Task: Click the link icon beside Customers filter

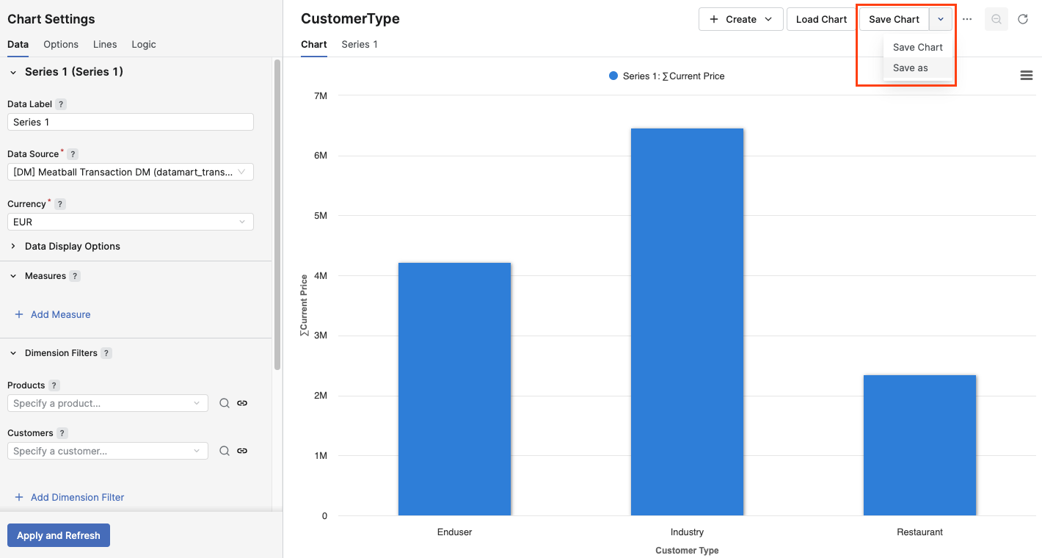Action: point(242,451)
